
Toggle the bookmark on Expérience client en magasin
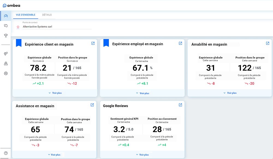(x=19, y=43)
